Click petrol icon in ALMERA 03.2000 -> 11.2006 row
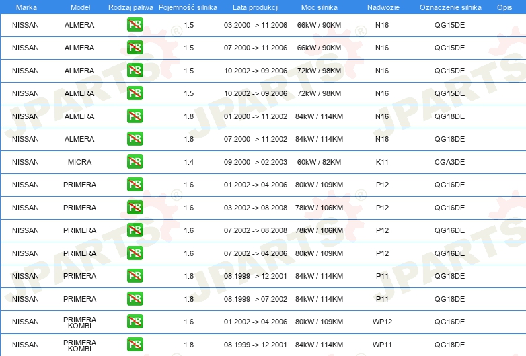Viewport: 526px width, 356px height. [x=135, y=25]
